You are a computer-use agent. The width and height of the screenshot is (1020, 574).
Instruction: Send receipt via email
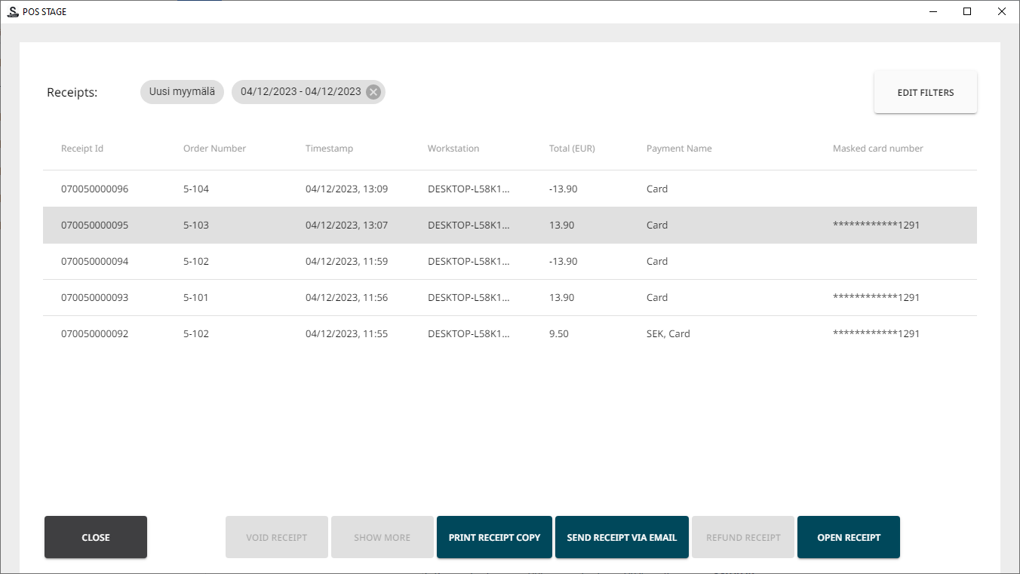[x=622, y=538]
